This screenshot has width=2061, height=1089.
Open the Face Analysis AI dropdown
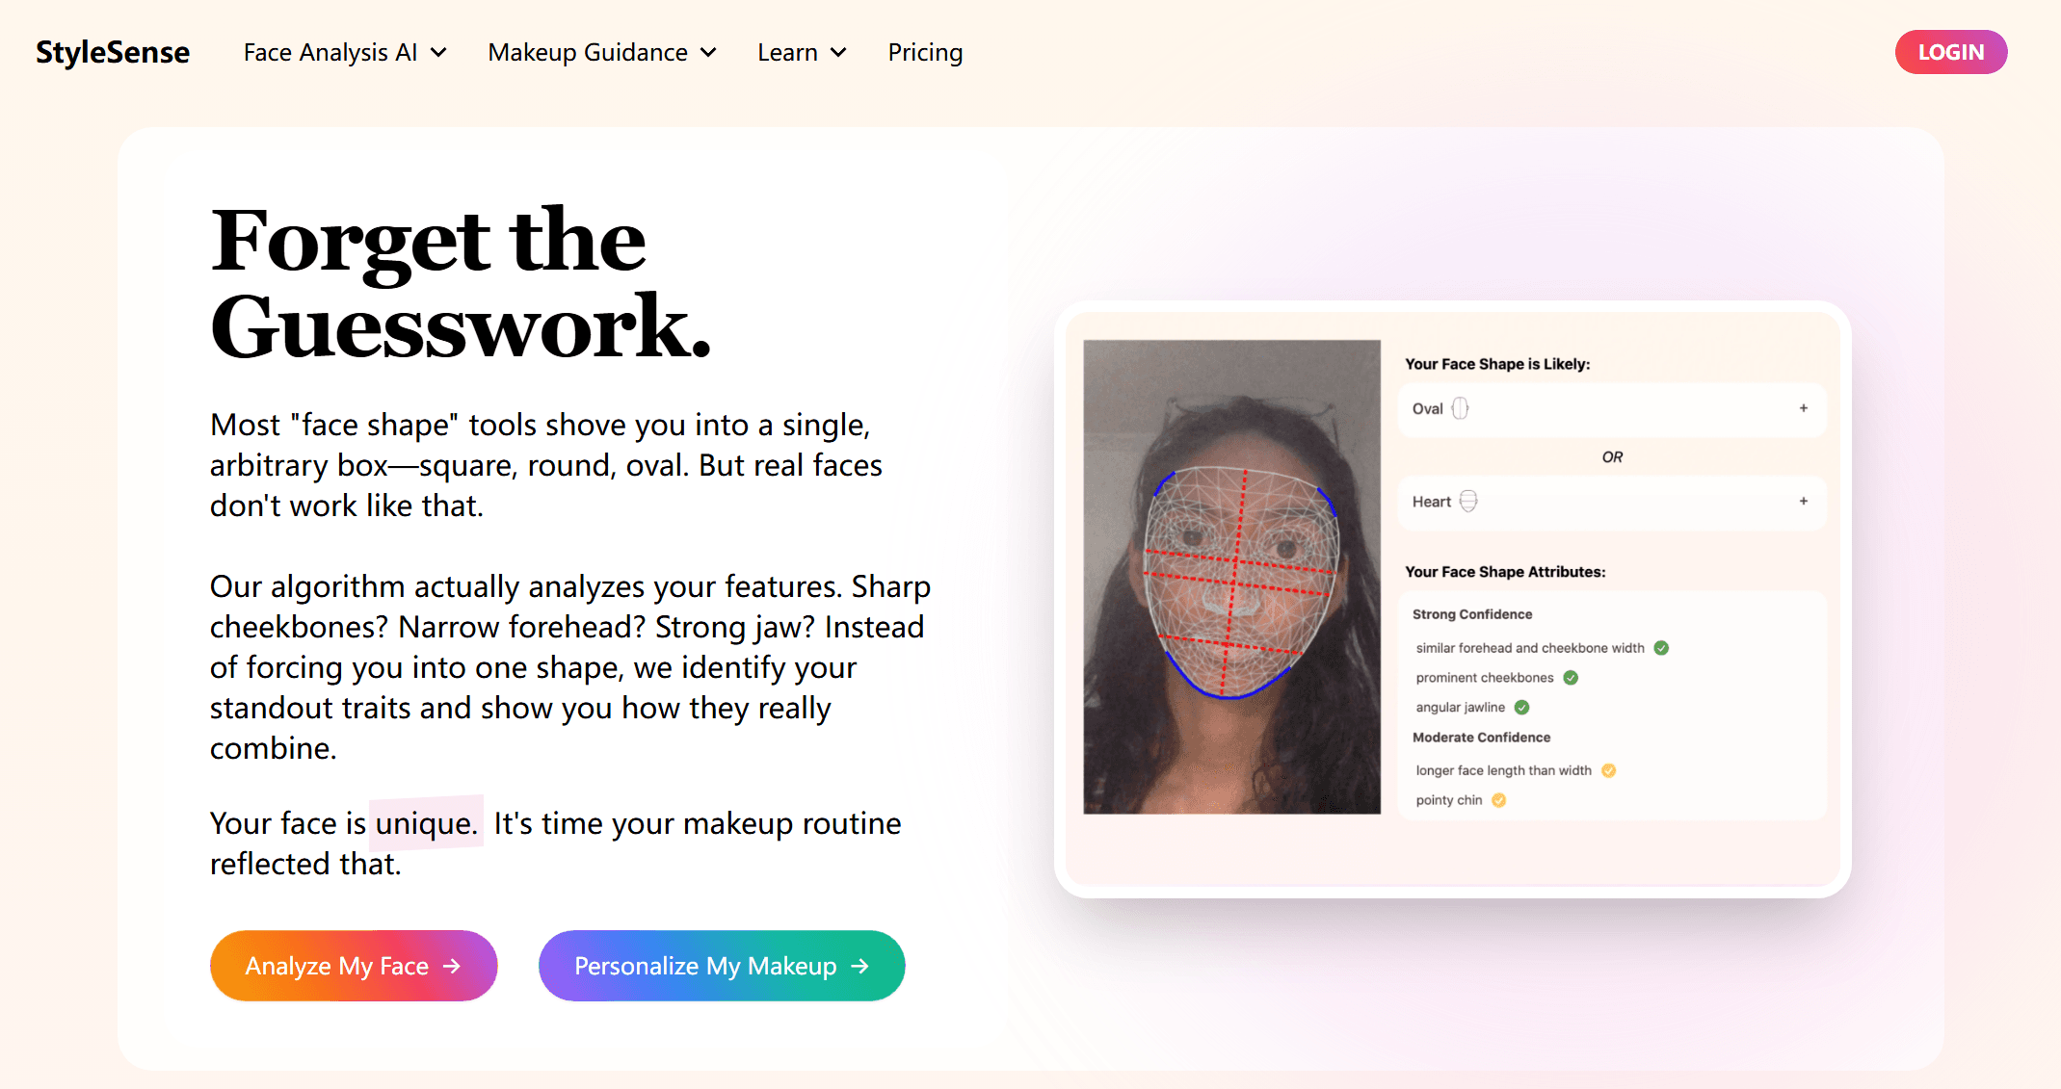click(344, 52)
